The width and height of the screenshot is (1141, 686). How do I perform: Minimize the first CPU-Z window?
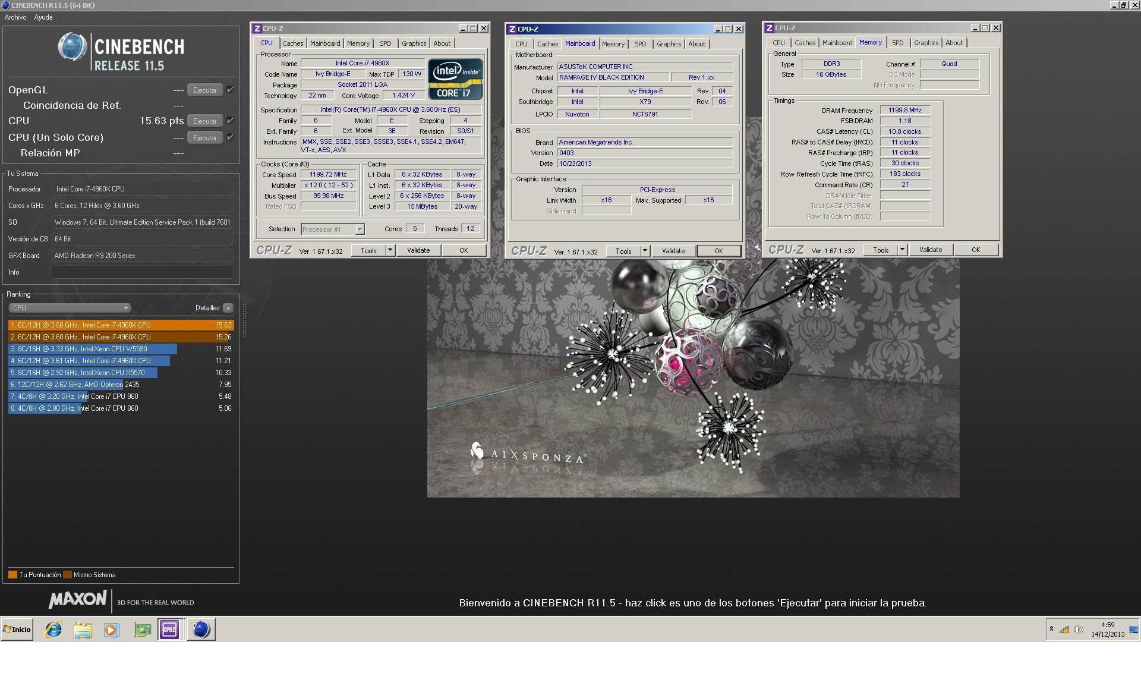[462, 29]
